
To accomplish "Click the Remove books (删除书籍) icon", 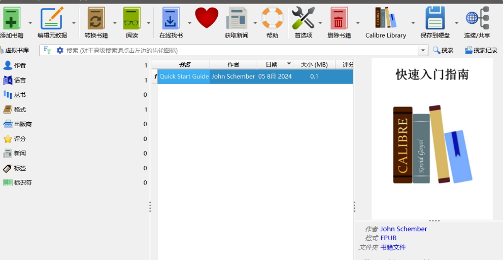I will point(339,19).
